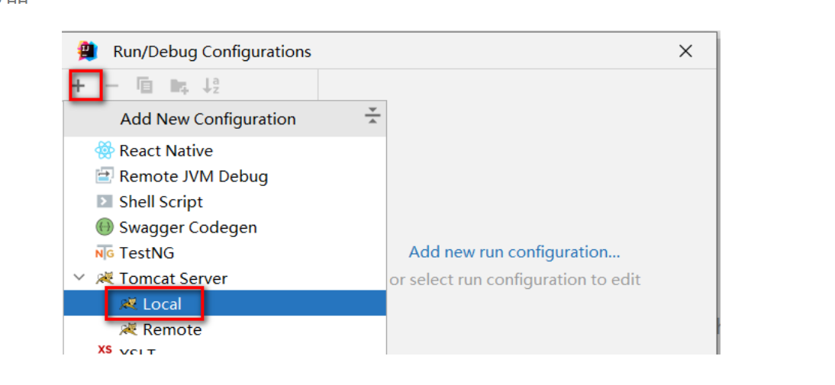Click the XS icon of XSLT entry
This screenshot has width=835, height=385.
coord(105,350)
